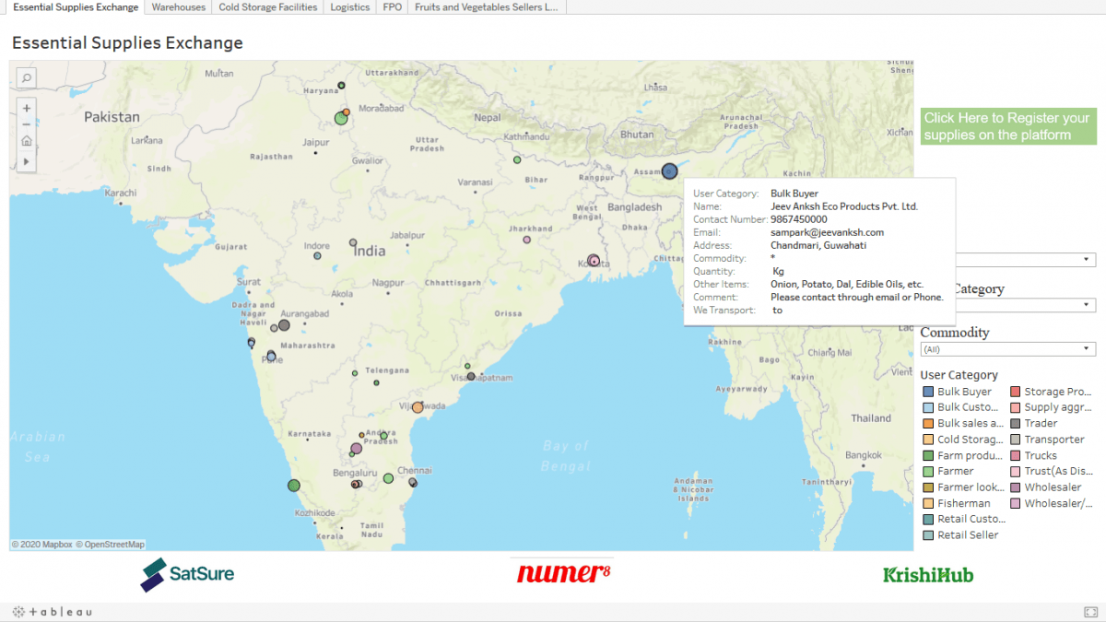
Task: Switch to the Warehouses tab
Action: click(178, 7)
